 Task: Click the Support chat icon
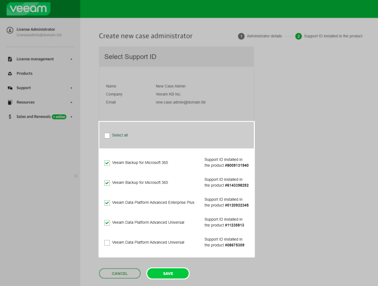(10, 88)
